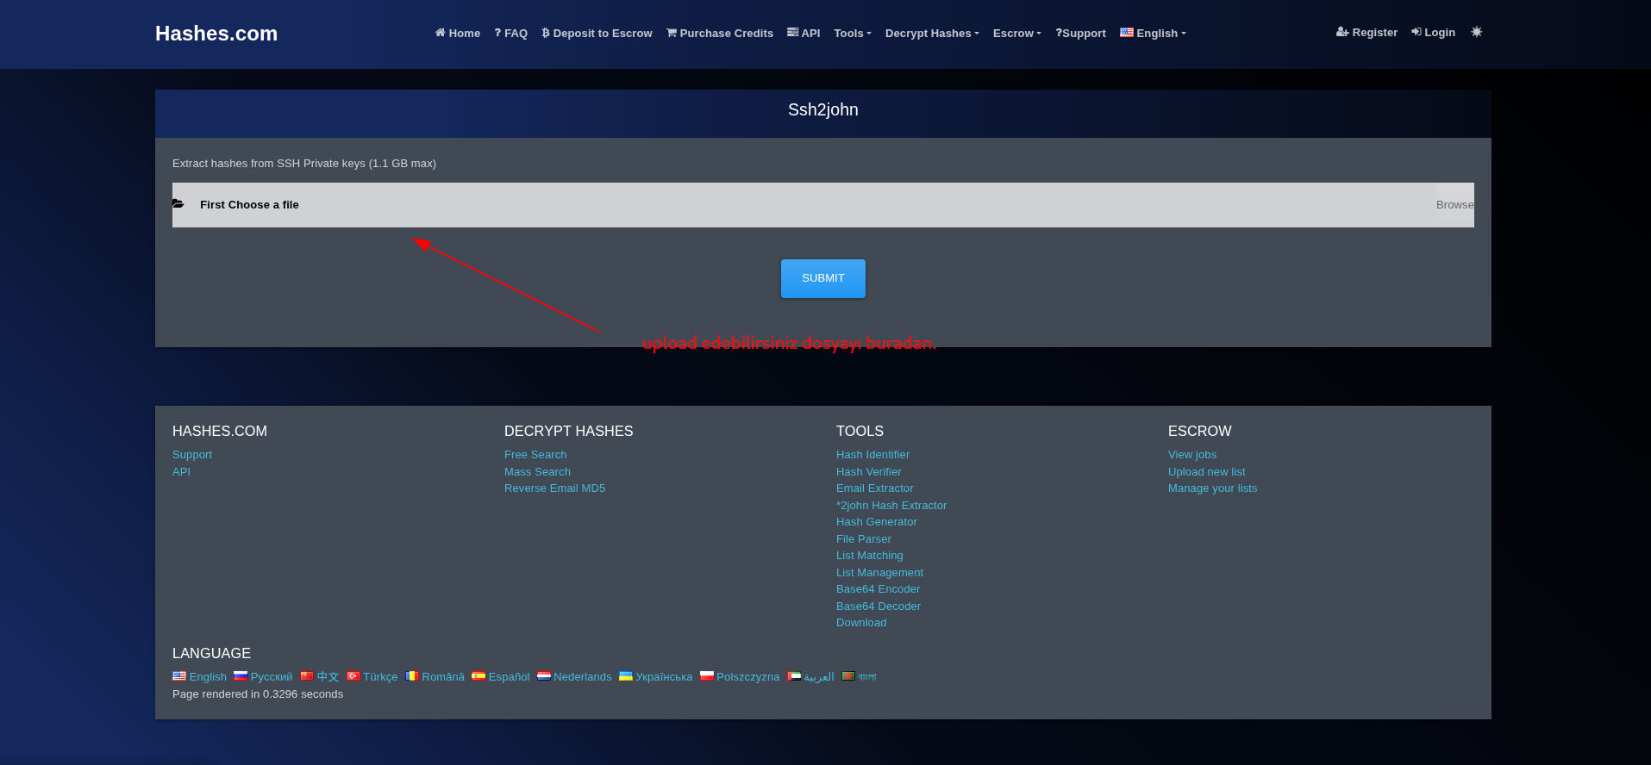Expand the Escrow dropdown menu
Viewport: 1651px width, 765px height.
tap(1017, 33)
